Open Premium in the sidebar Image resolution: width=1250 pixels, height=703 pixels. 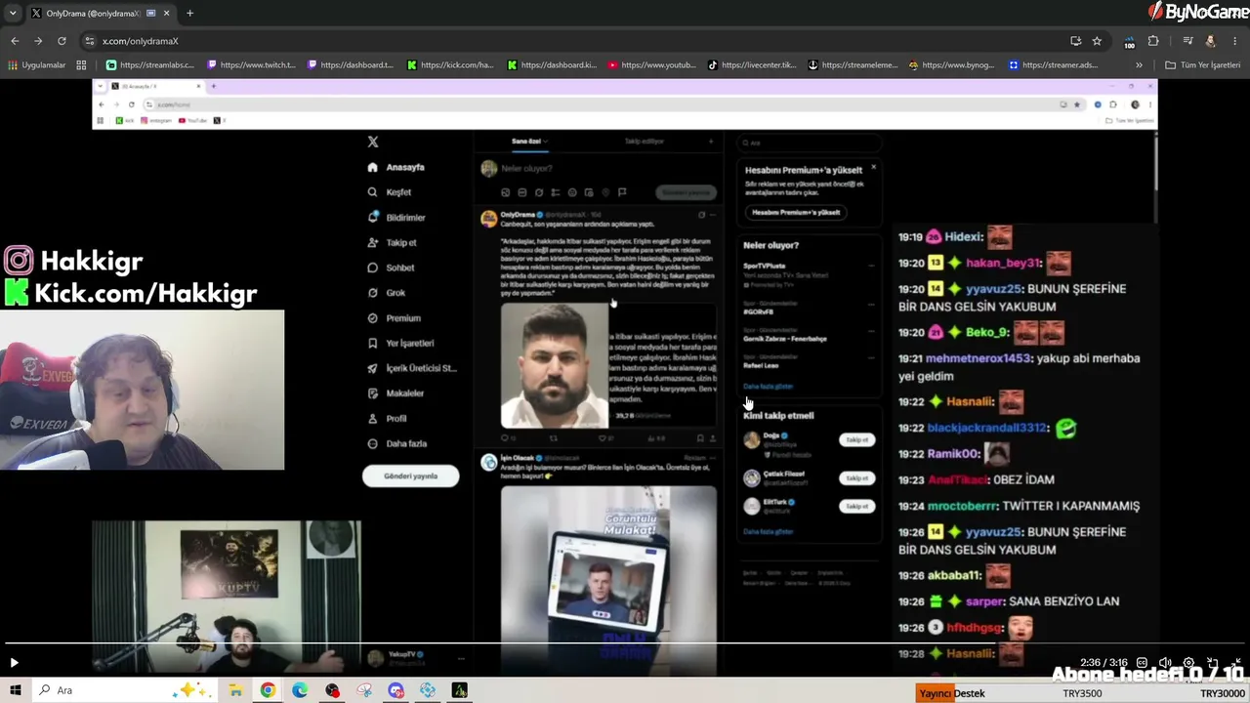394,318
